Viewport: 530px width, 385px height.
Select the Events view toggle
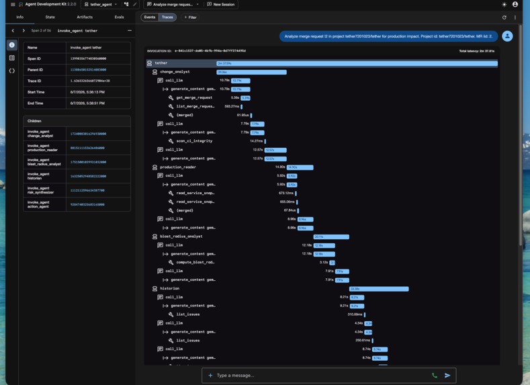(150, 17)
